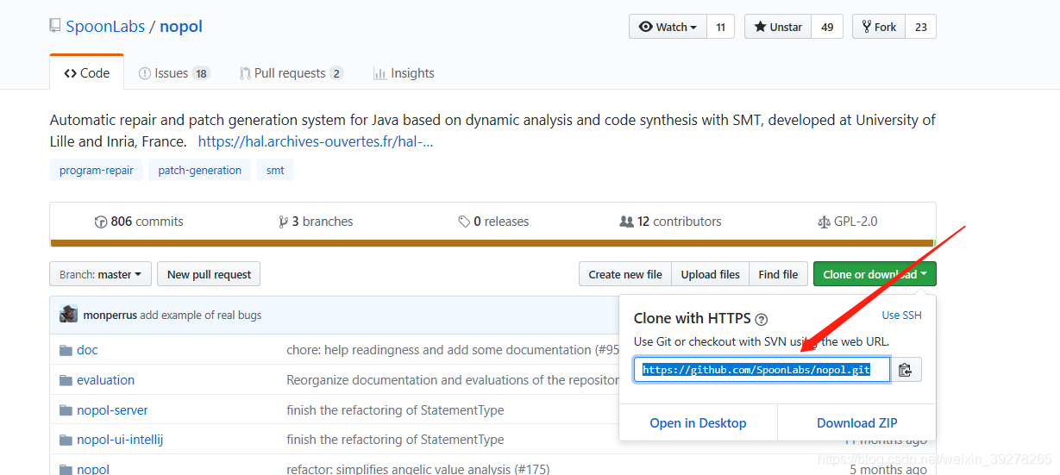
Task: Click the repository book icon beside SpoonLabs
Action: point(55,27)
